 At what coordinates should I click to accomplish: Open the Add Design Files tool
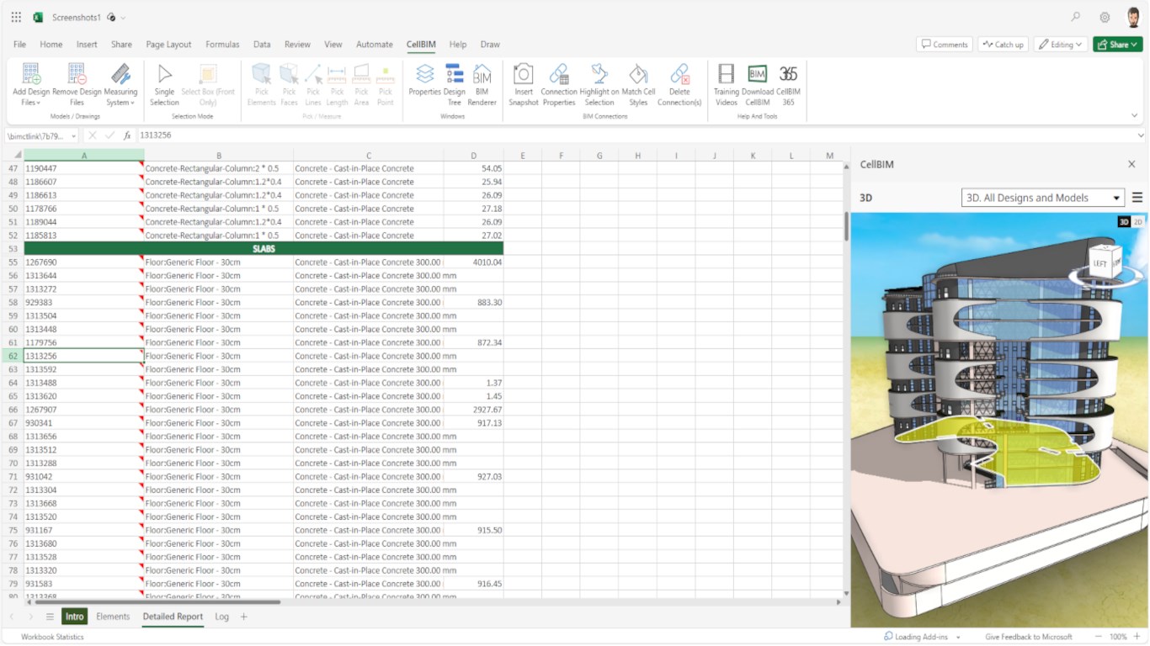[31, 84]
